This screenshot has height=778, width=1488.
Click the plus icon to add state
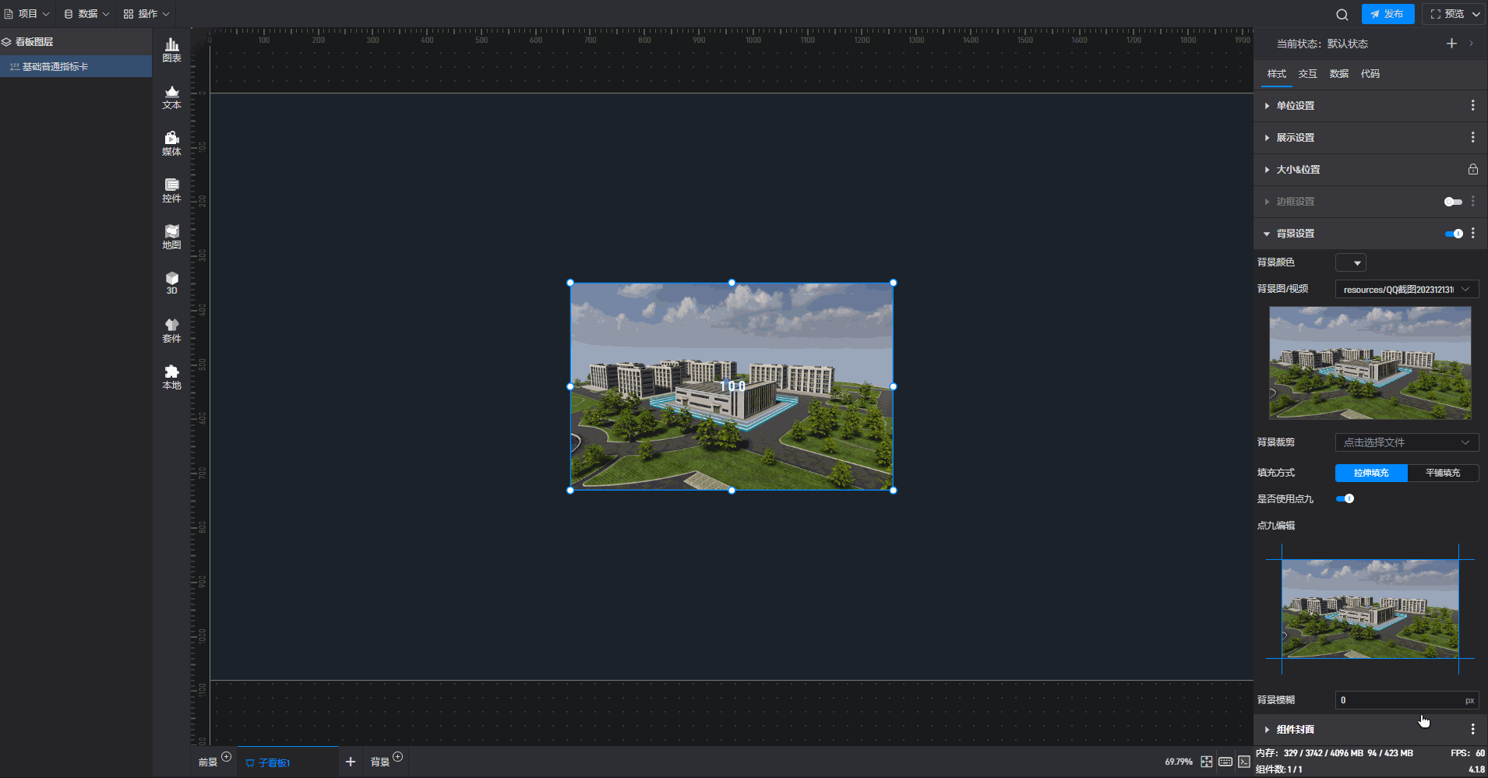pos(1451,44)
